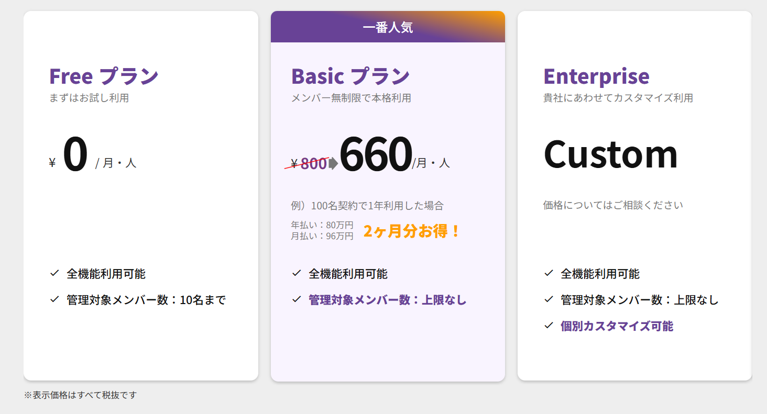
Task: Click the checkmark beside Enterprise 全機能利用可能
Action: tap(549, 273)
